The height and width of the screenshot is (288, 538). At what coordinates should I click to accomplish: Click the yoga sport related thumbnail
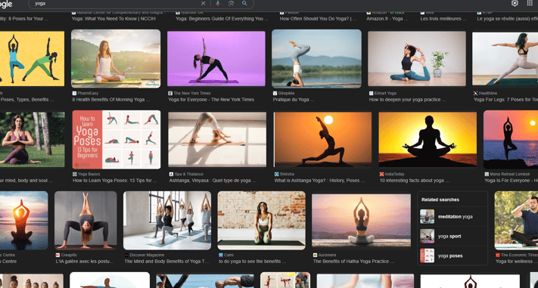[428, 237]
